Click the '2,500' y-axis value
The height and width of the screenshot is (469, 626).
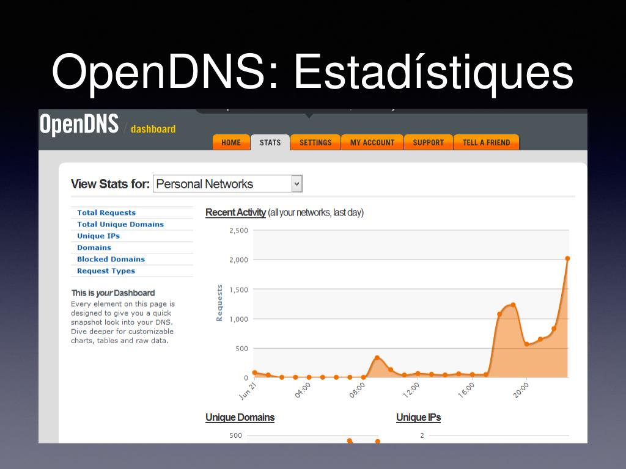tap(239, 230)
